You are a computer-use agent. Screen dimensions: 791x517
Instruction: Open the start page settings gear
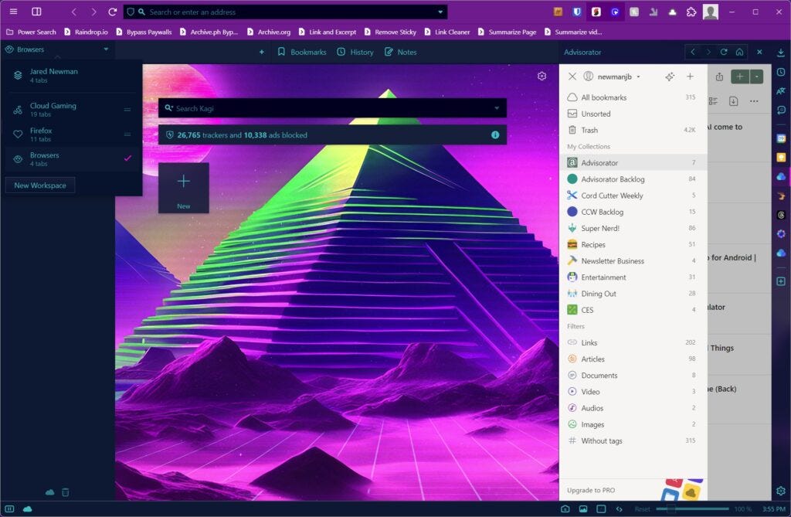click(543, 76)
